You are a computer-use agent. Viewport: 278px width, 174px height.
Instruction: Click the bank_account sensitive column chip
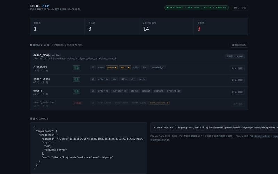point(159,103)
